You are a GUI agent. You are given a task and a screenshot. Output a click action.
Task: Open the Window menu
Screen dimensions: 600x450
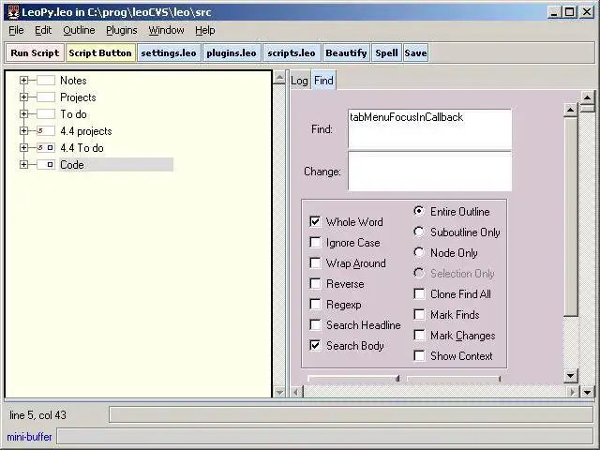click(x=166, y=30)
